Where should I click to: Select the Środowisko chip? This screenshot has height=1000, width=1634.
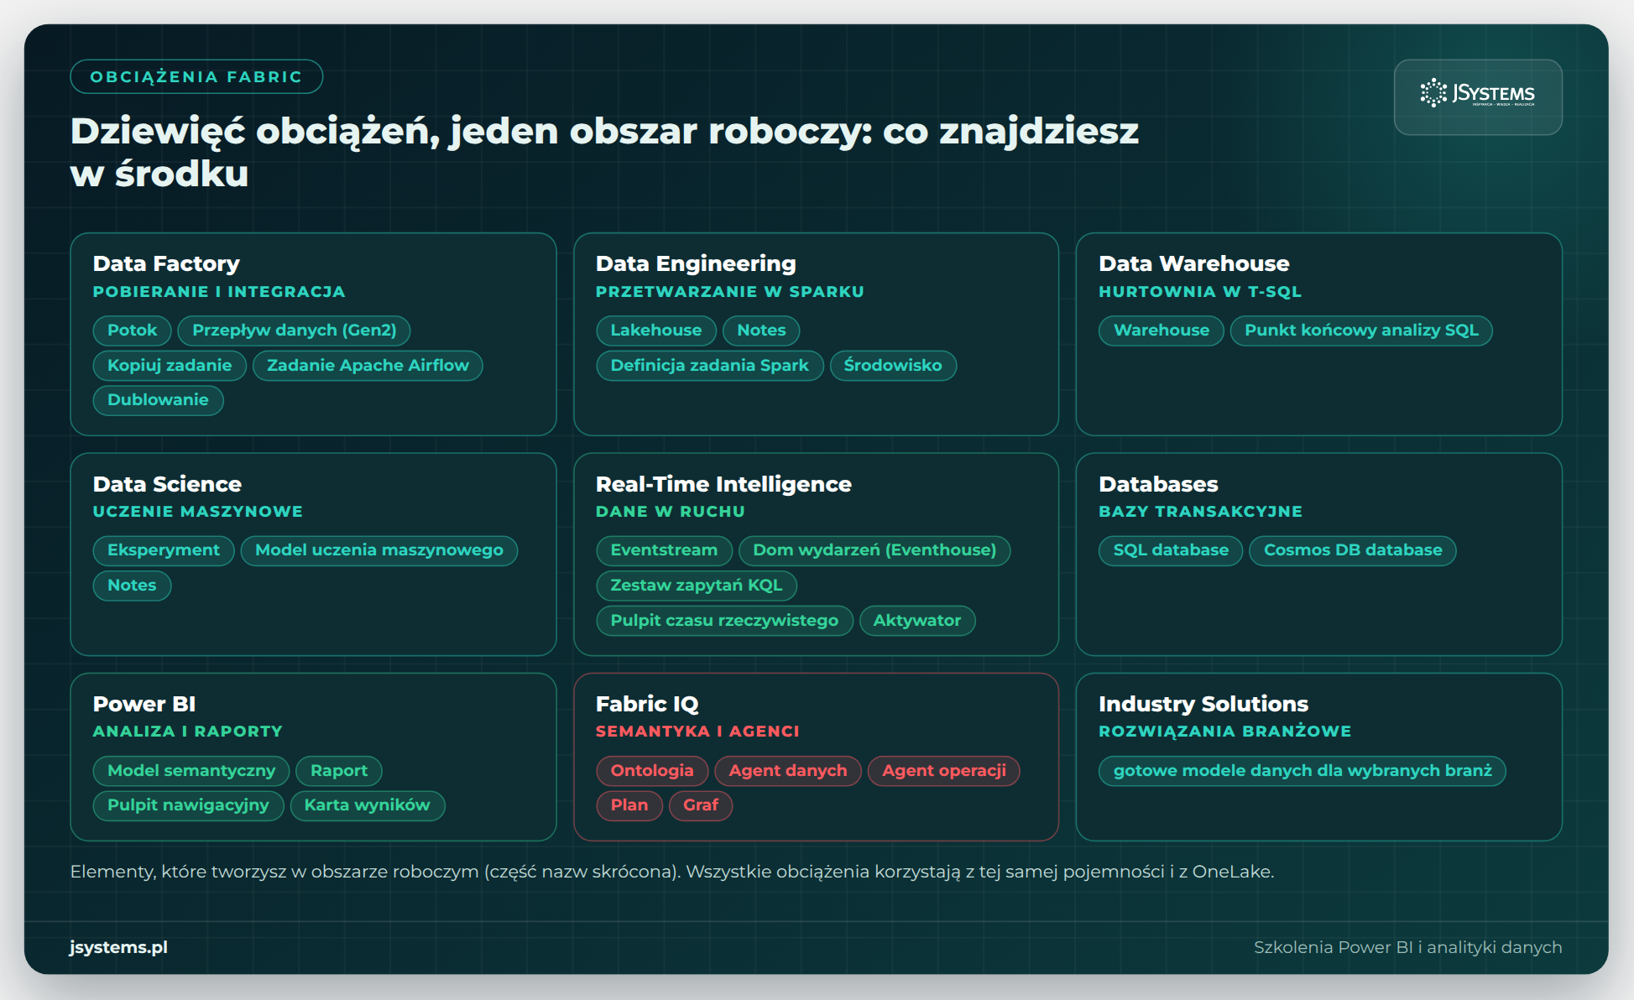(x=893, y=366)
